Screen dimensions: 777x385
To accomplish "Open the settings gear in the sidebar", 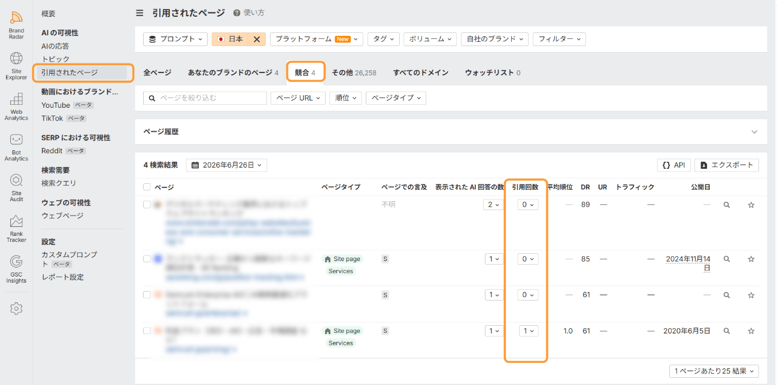I will (x=16, y=308).
